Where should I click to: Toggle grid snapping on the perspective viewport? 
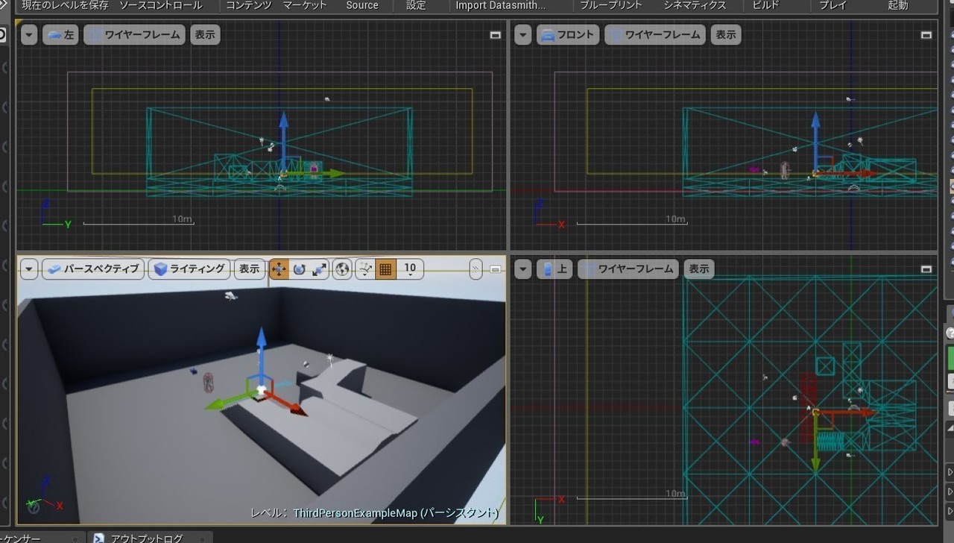point(385,269)
